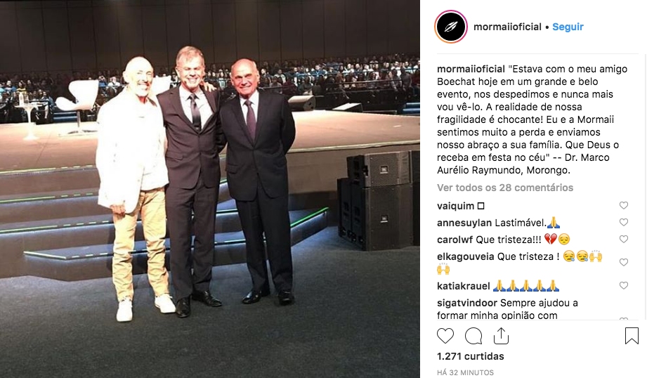Share the post via the share icon
Image resolution: width=647 pixels, height=378 pixels.
501,336
